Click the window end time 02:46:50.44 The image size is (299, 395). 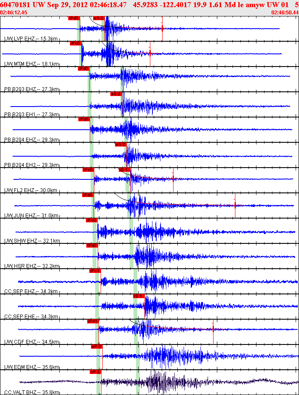coord(285,12)
